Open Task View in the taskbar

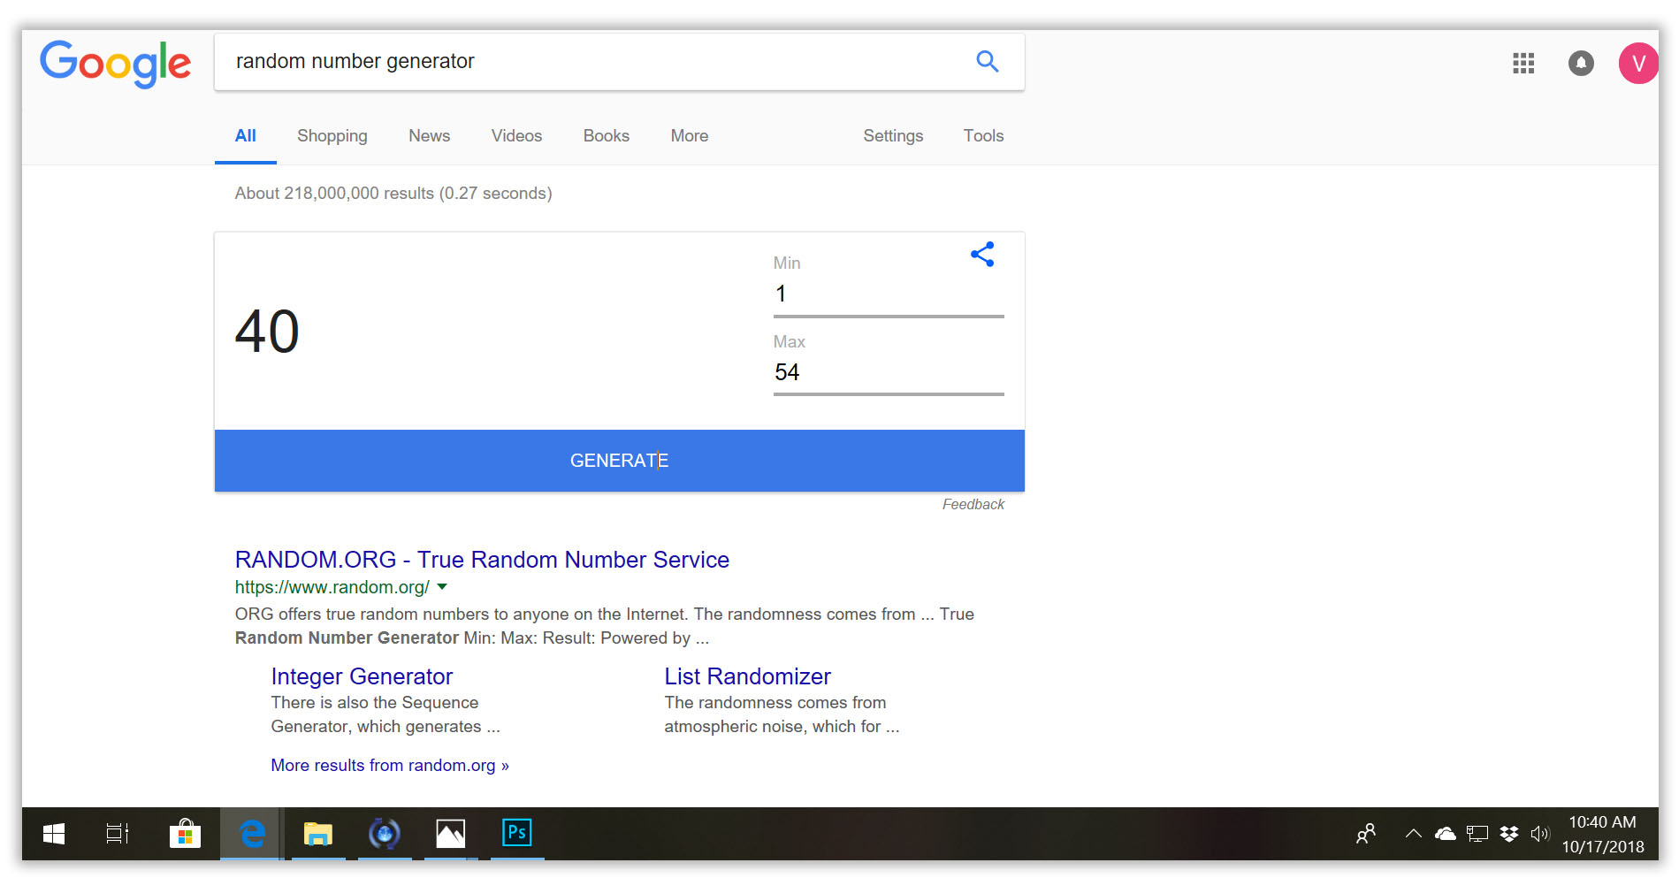tap(118, 833)
